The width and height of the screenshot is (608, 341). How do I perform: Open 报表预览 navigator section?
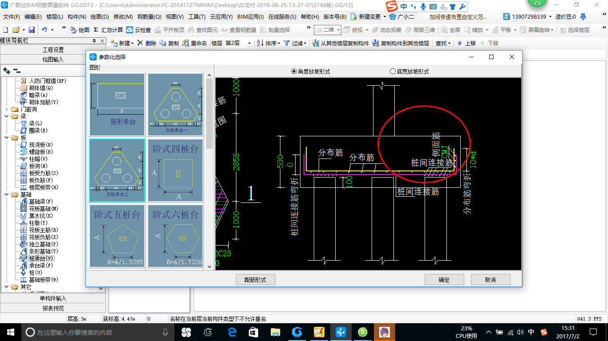[x=53, y=308]
